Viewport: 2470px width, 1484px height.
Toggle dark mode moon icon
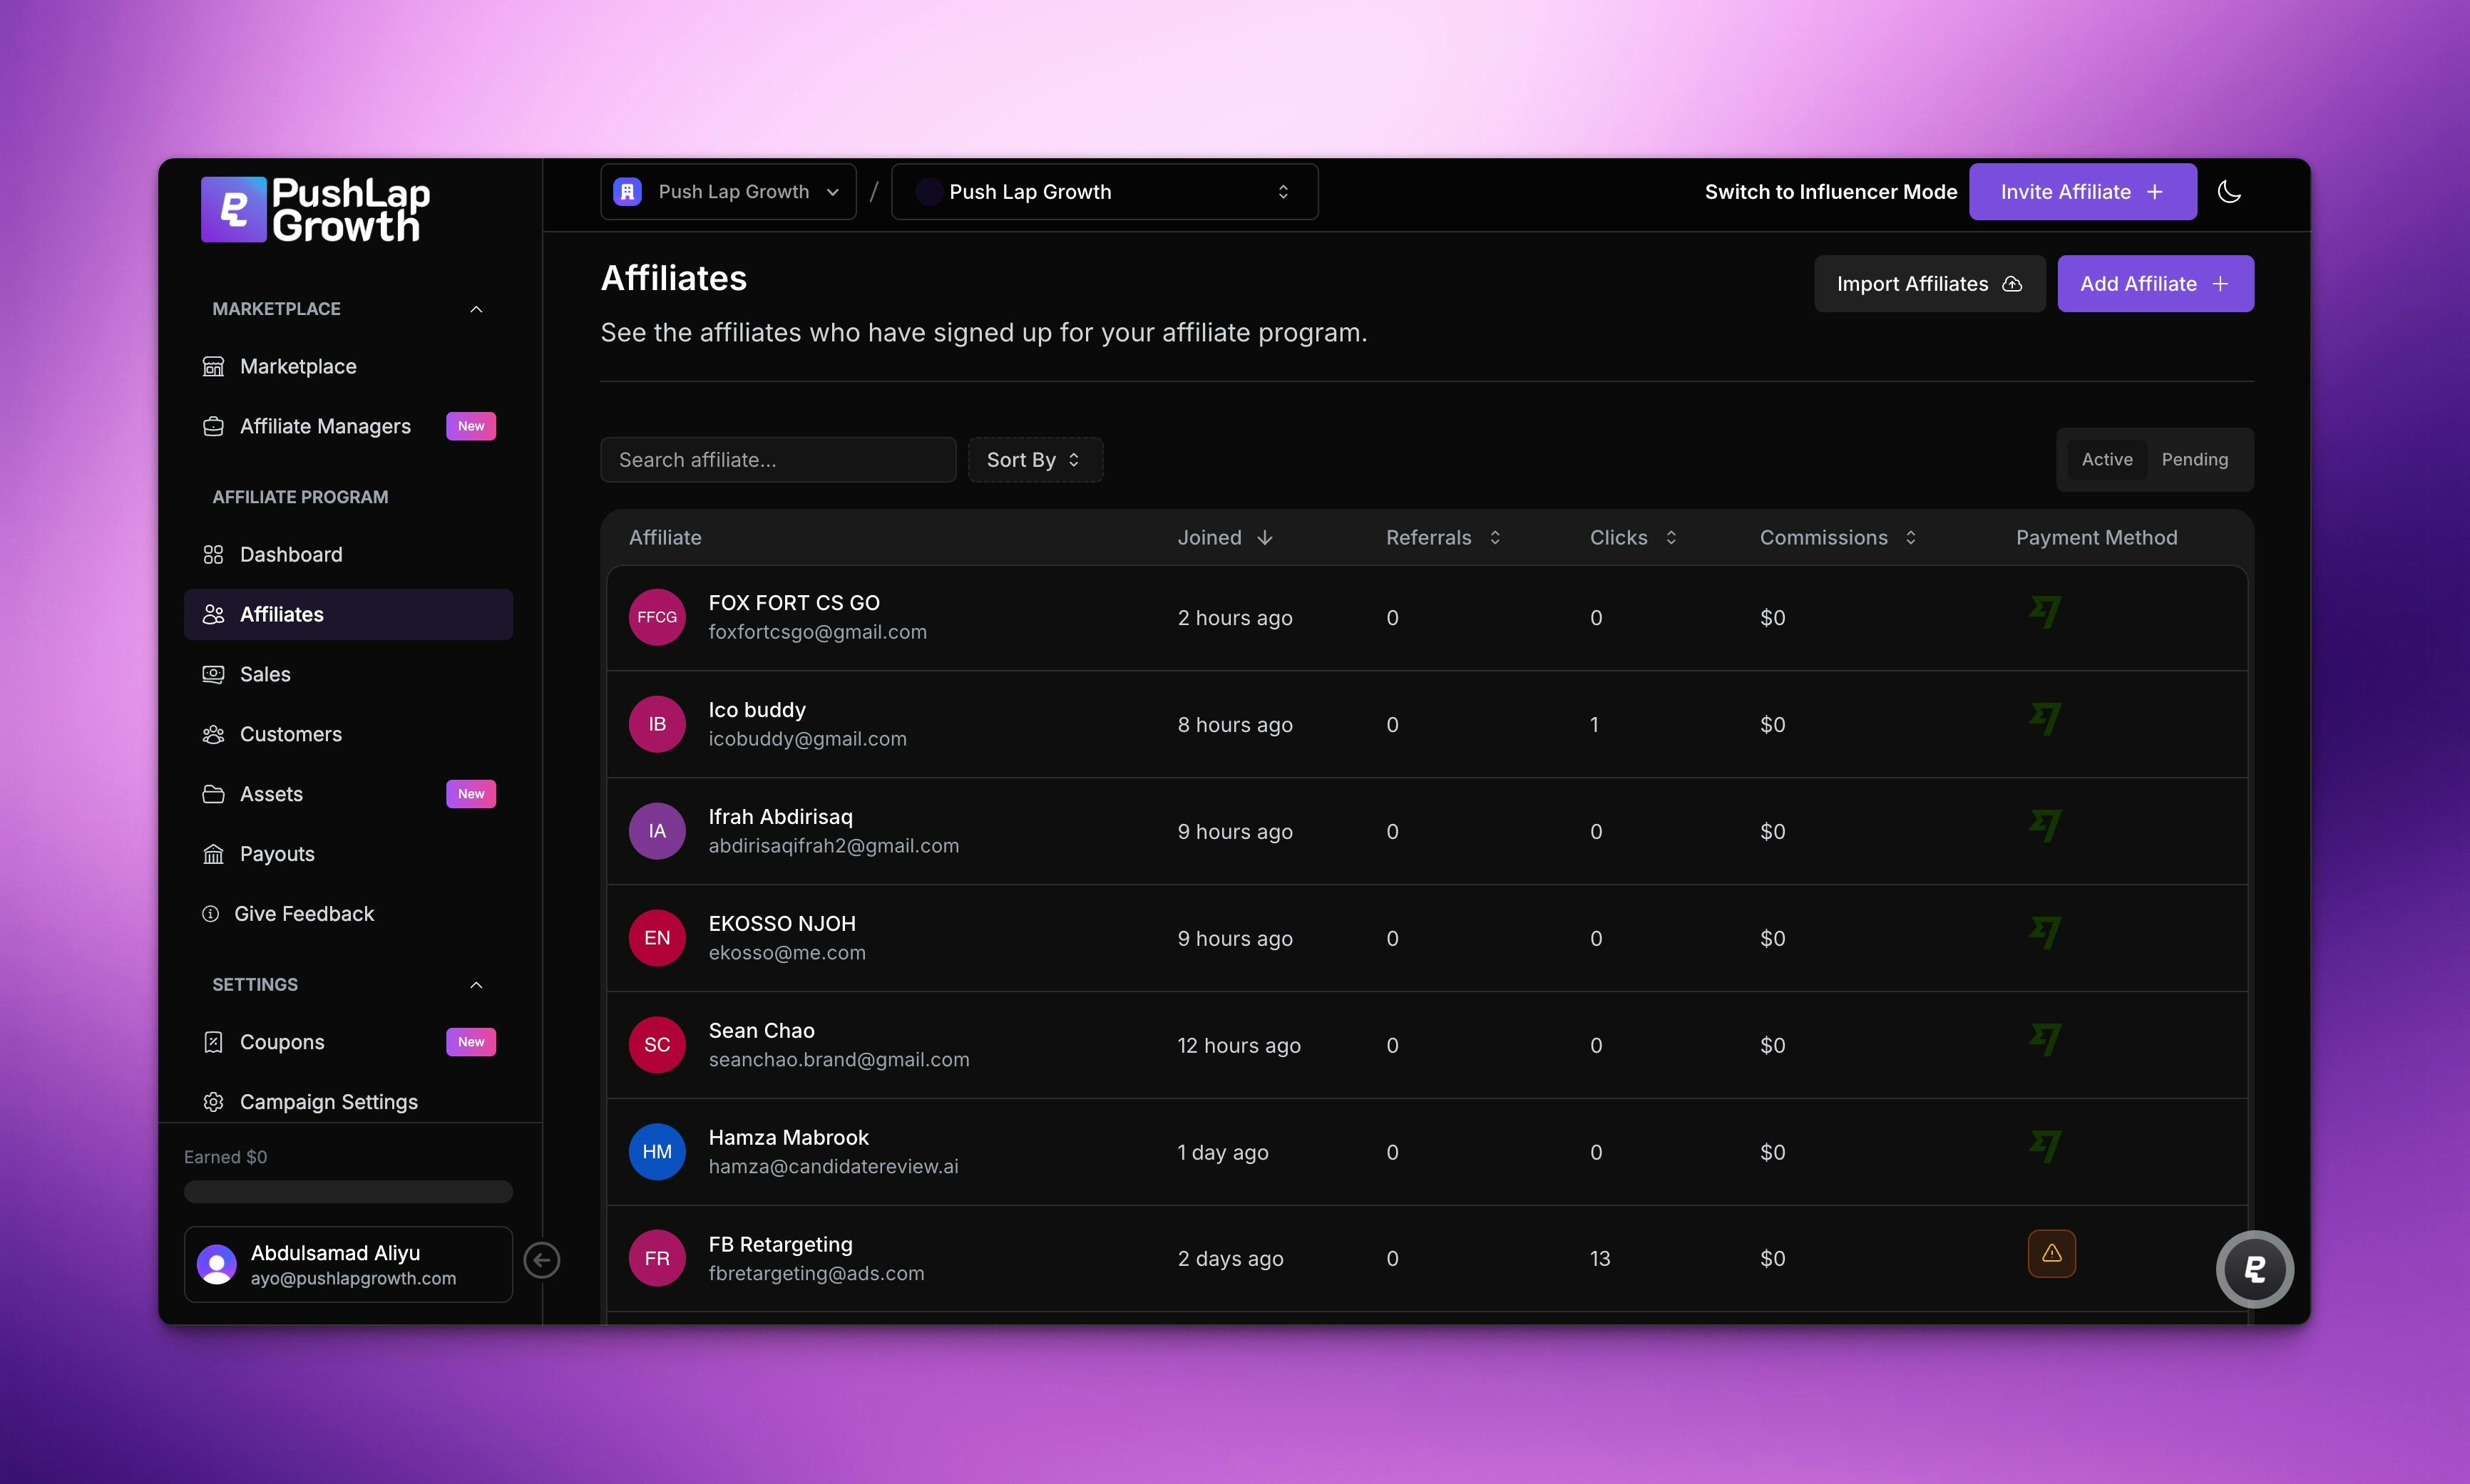[x=2229, y=192]
